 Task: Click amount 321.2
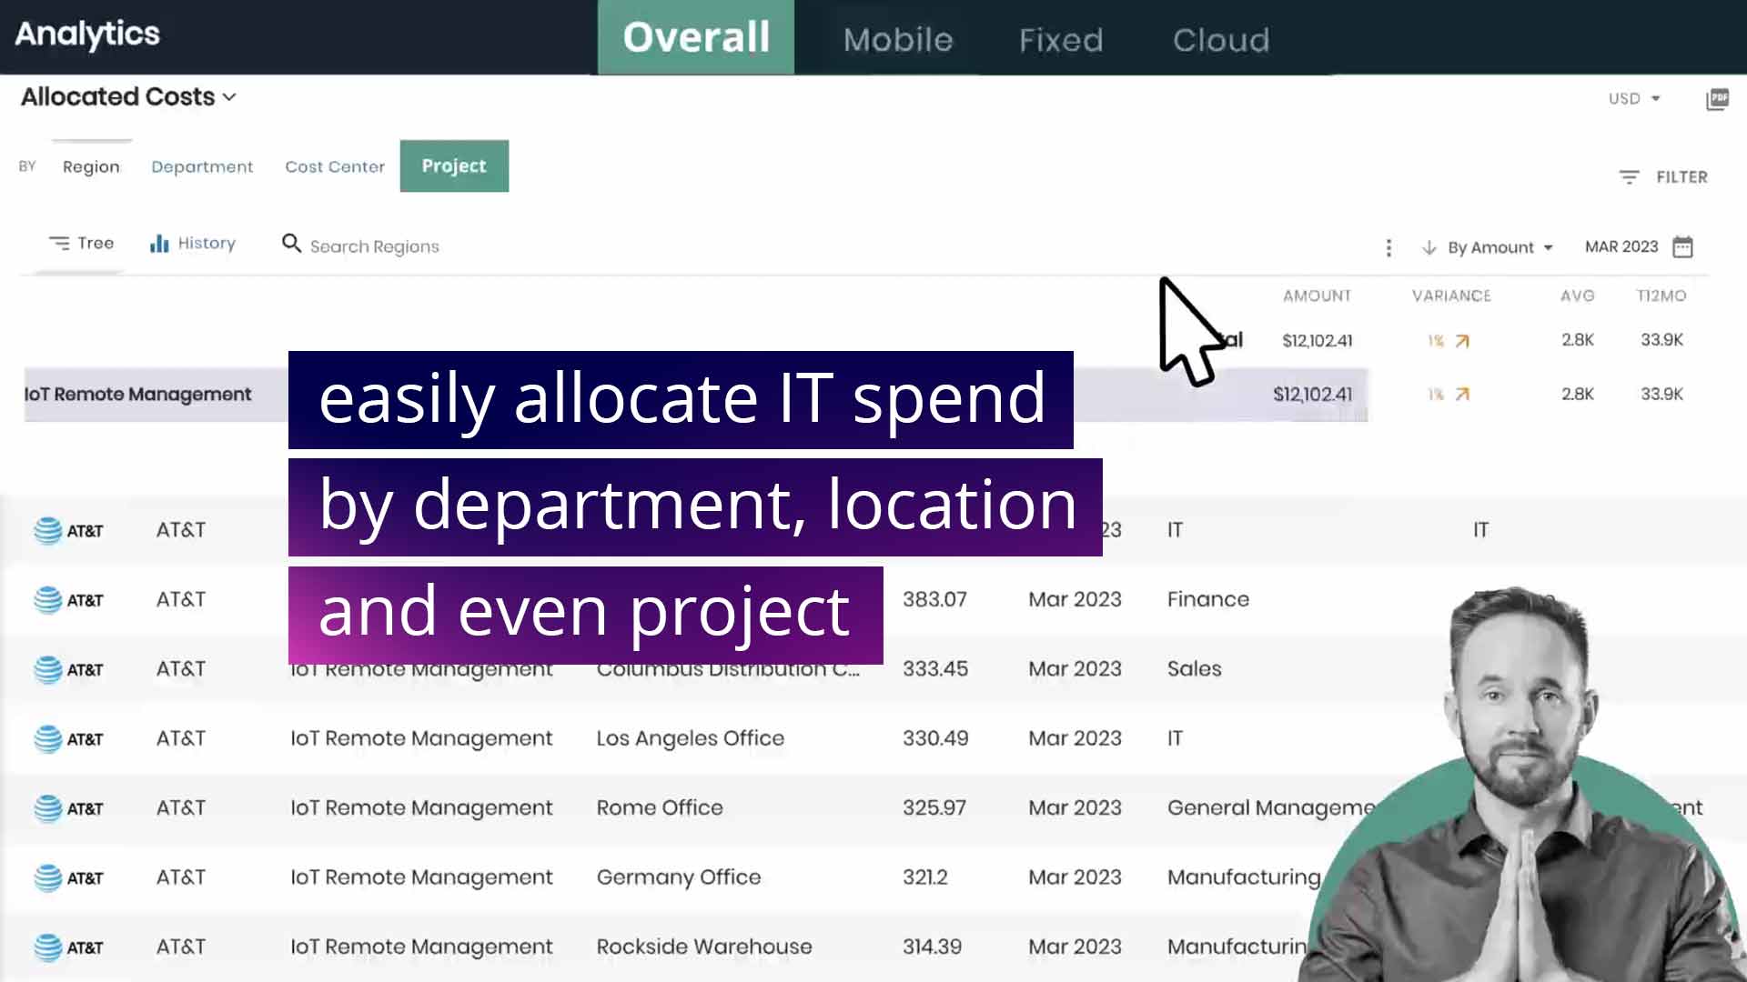tap(924, 877)
